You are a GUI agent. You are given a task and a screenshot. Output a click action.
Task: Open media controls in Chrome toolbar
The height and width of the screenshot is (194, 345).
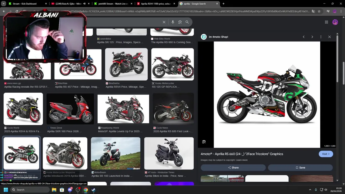[328, 11]
